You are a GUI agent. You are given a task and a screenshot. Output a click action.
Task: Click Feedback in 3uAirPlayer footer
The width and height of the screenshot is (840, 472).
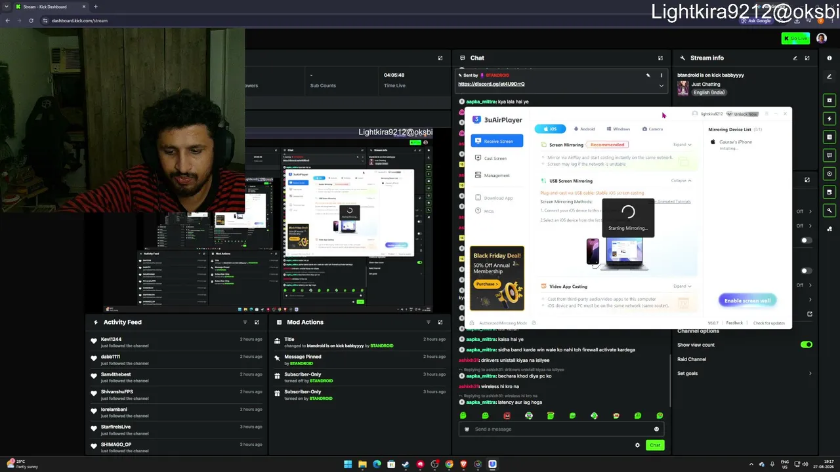pos(734,323)
